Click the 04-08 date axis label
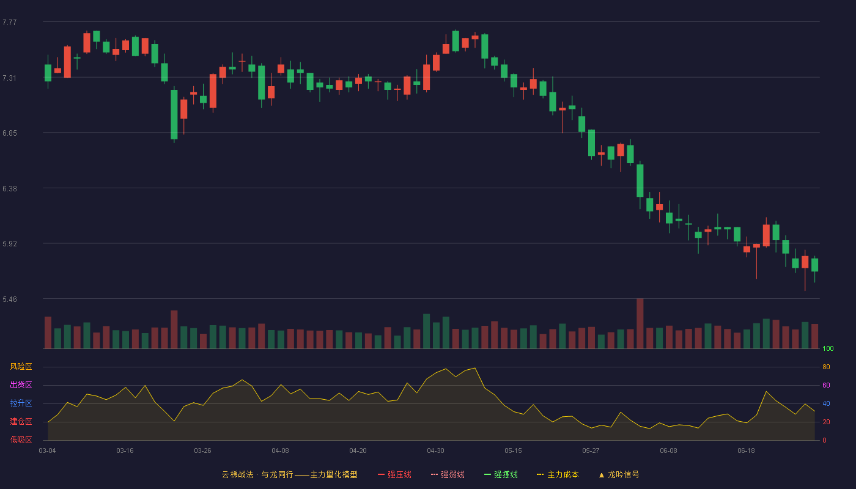The height and width of the screenshot is (489, 856). [x=280, y=450]
